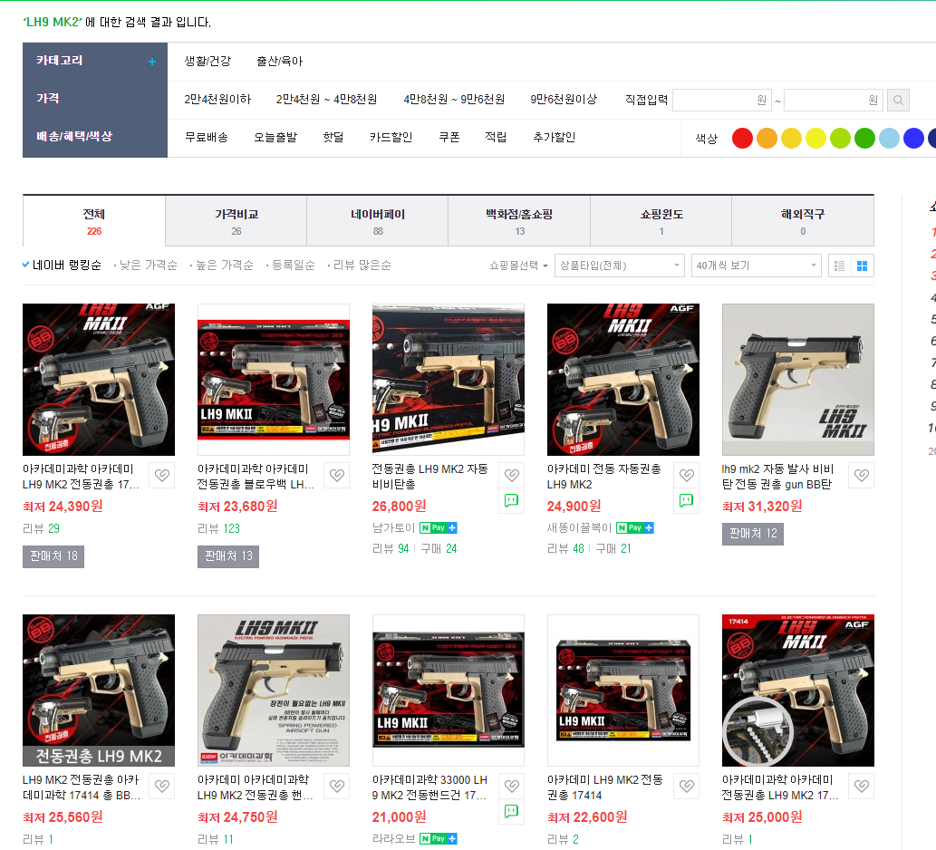Wishlist heart for 26,800원 남가토이 item
Screen dimensions: 936x850
tap(512, 475)
